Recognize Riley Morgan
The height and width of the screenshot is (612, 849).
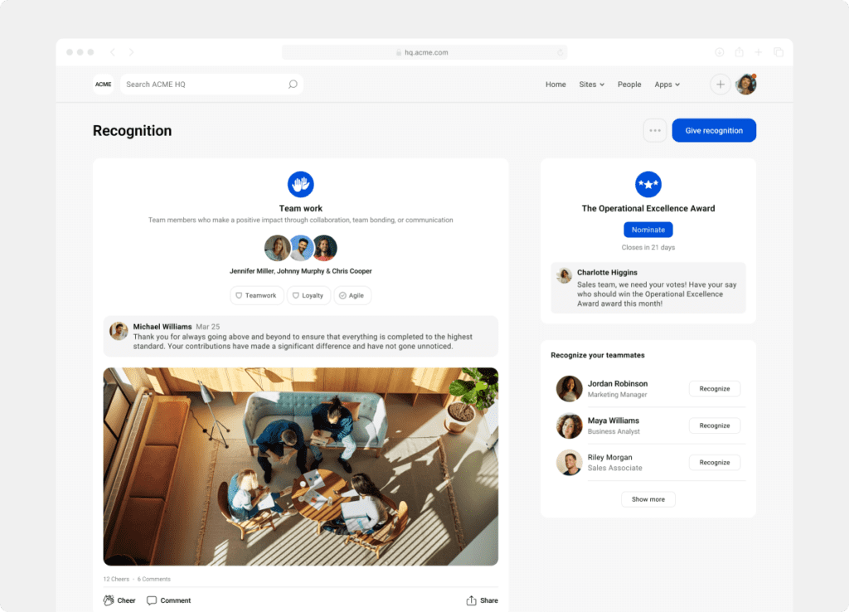click(x=714, y=463)
